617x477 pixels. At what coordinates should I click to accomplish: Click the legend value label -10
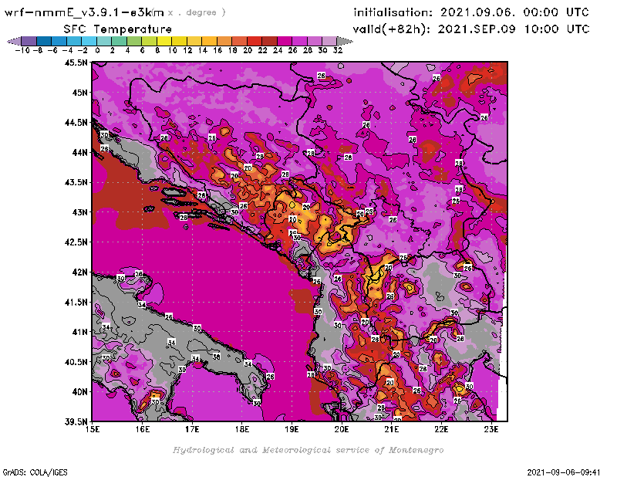22,50
